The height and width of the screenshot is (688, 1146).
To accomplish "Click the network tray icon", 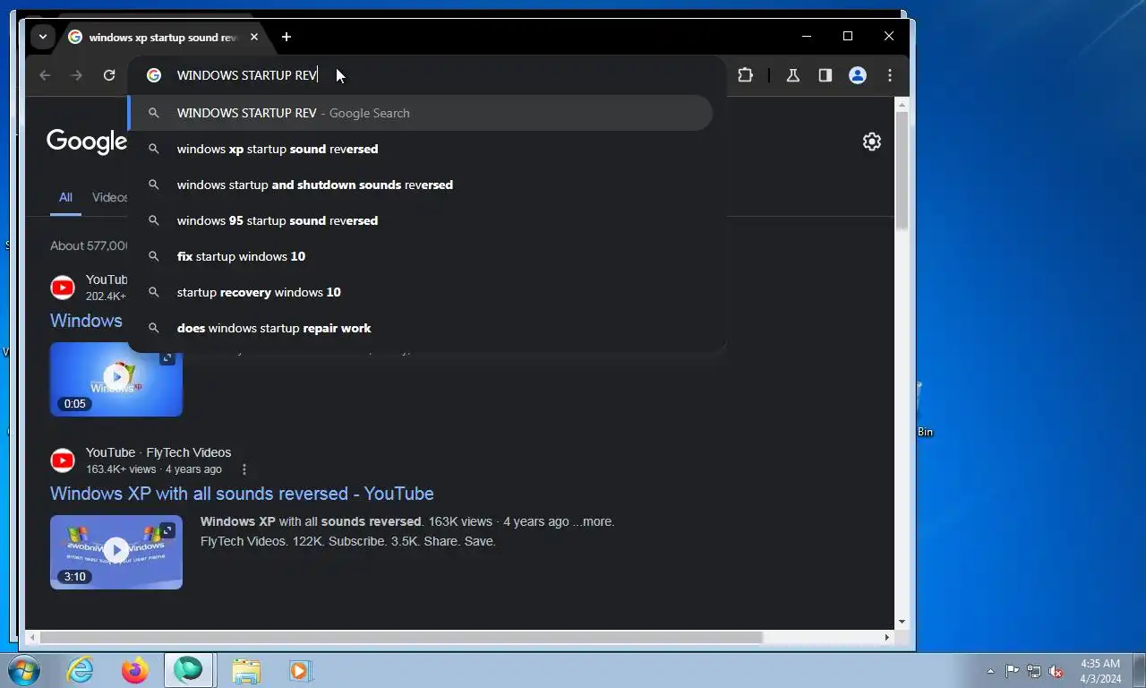I will (1034, 671).
